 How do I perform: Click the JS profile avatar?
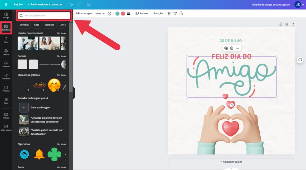[x=298, y=4]
